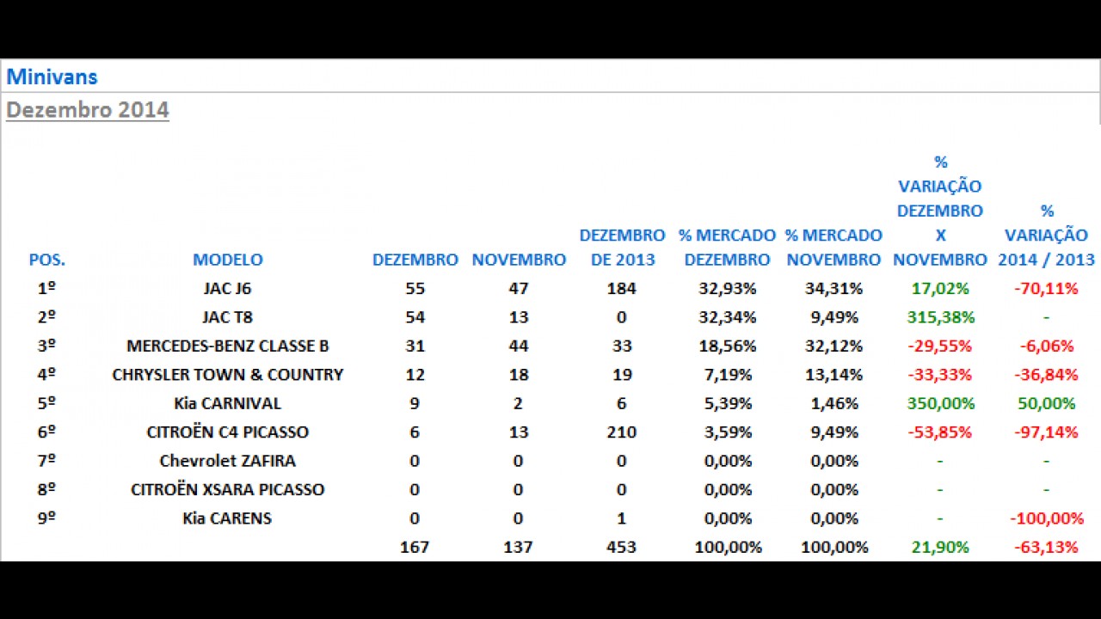Click the -53,85% variation cell
This screenshot has height=619, width=1101.
click(x=940, y=432)
